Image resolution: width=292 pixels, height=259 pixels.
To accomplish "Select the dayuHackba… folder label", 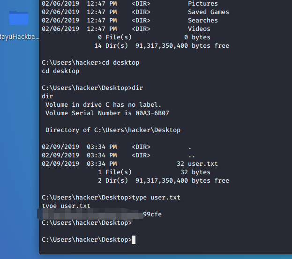I will (19, 37).
